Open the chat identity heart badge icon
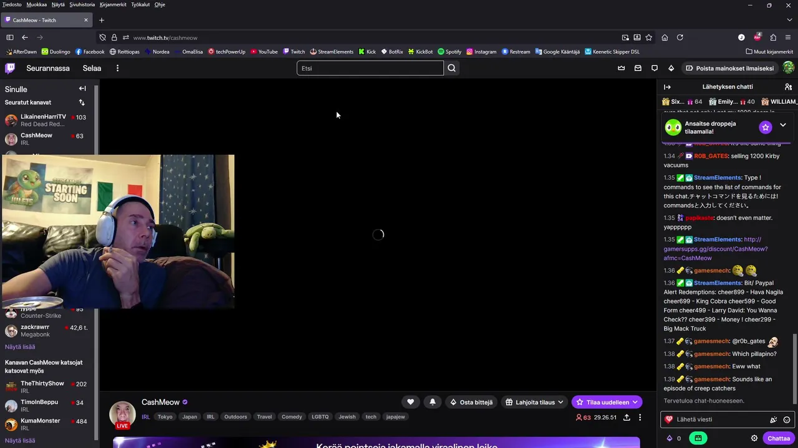 click(x=669, y=419)
